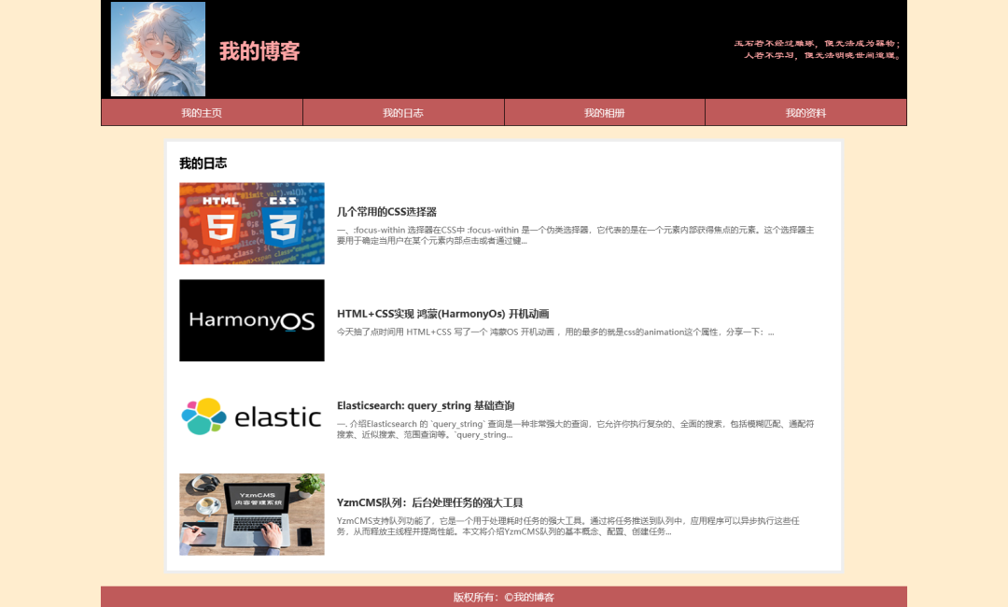
Task: Open the HarmonyOS logo thumbnail
Action: coord(252,320)
